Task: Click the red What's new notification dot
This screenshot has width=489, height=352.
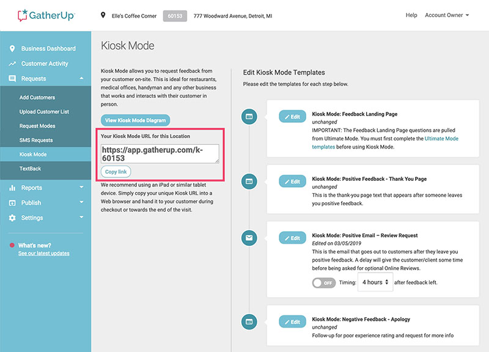Action: click(12, 245)
